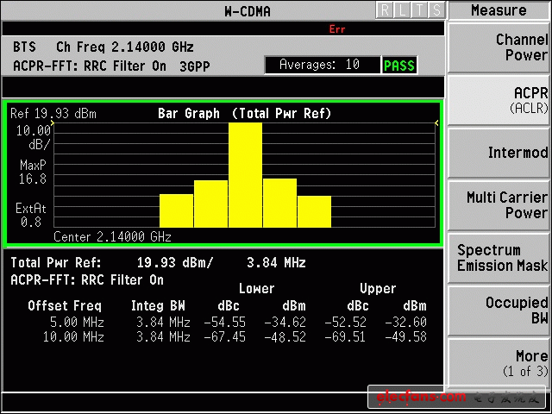Click the Measure menu title

pyautogui.click(x=499, y=10)
